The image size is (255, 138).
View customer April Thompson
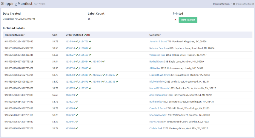pyautogui.click(x=158, y=95)
